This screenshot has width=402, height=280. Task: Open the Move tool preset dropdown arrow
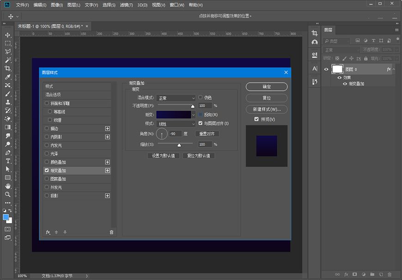click(x=18, y=17)
